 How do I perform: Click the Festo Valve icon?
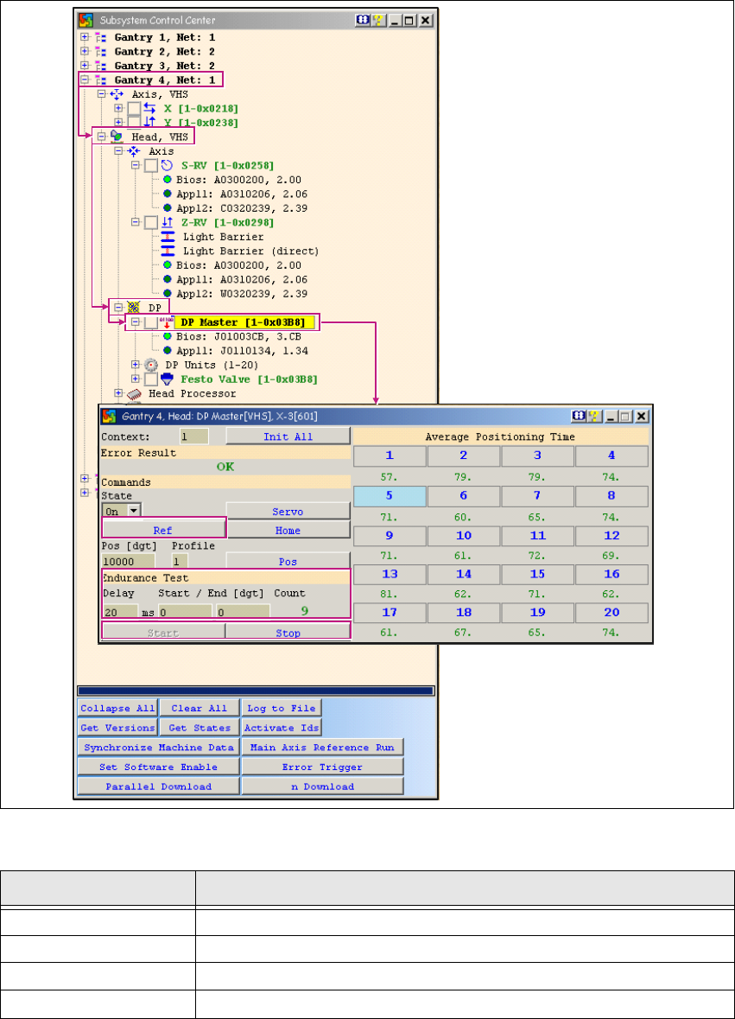[x=168, y=379]
